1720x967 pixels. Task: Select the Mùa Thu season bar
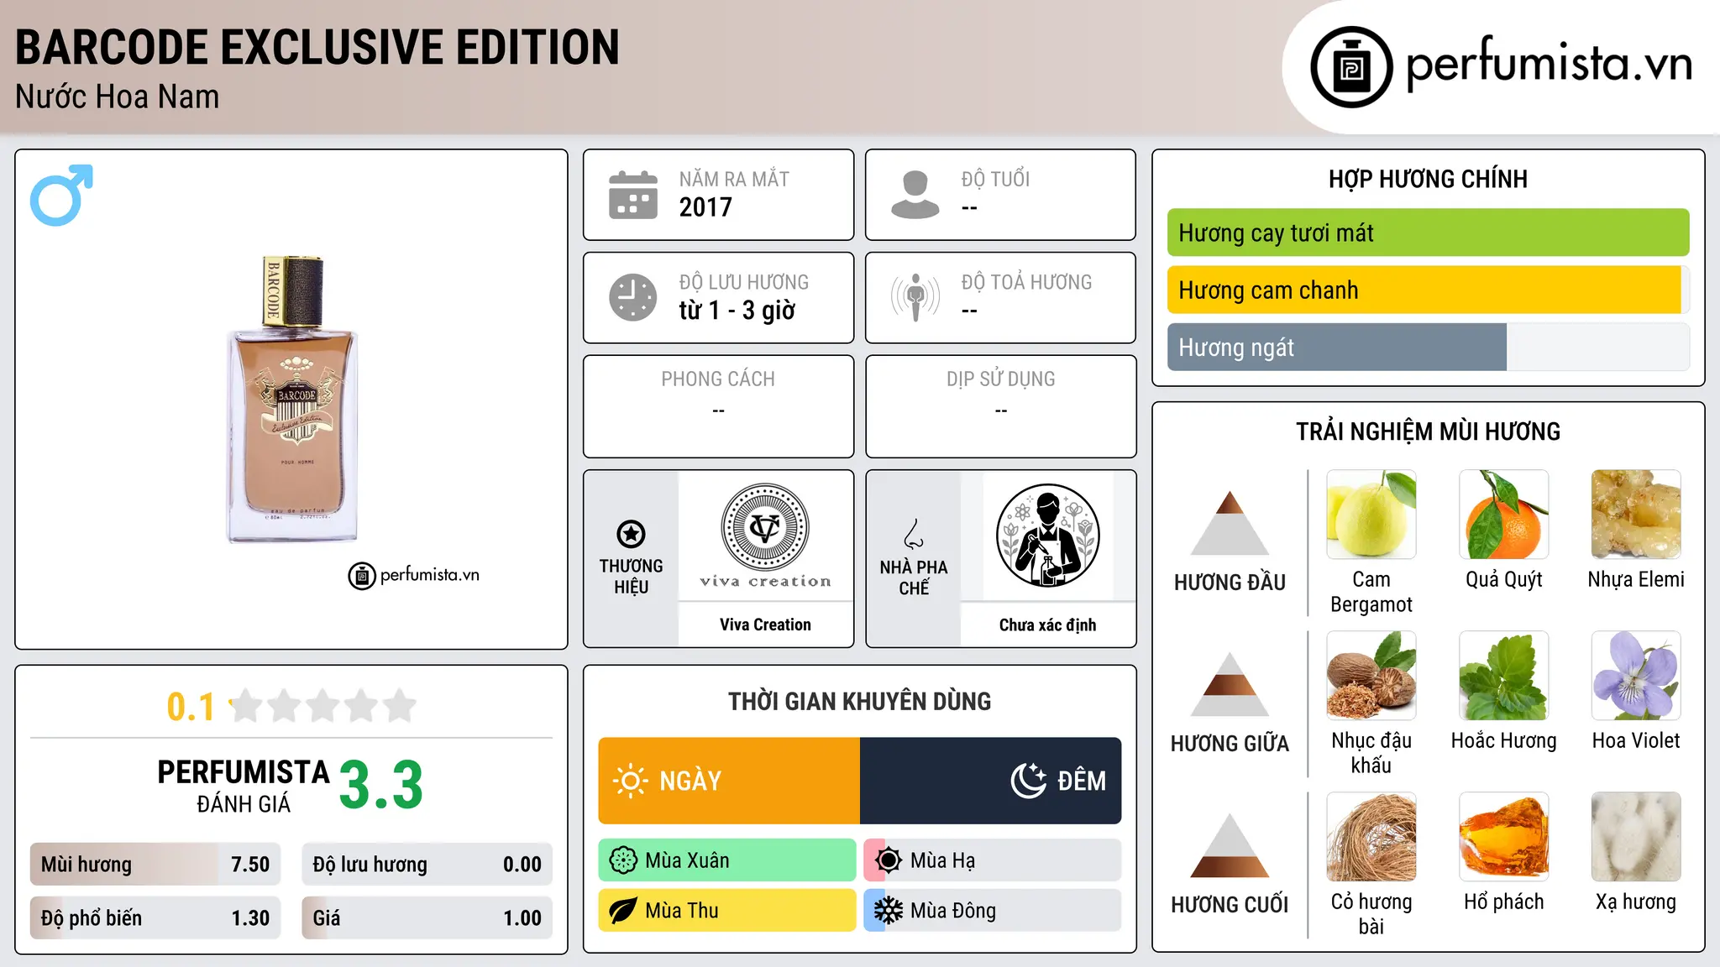(x=727, y=911)
